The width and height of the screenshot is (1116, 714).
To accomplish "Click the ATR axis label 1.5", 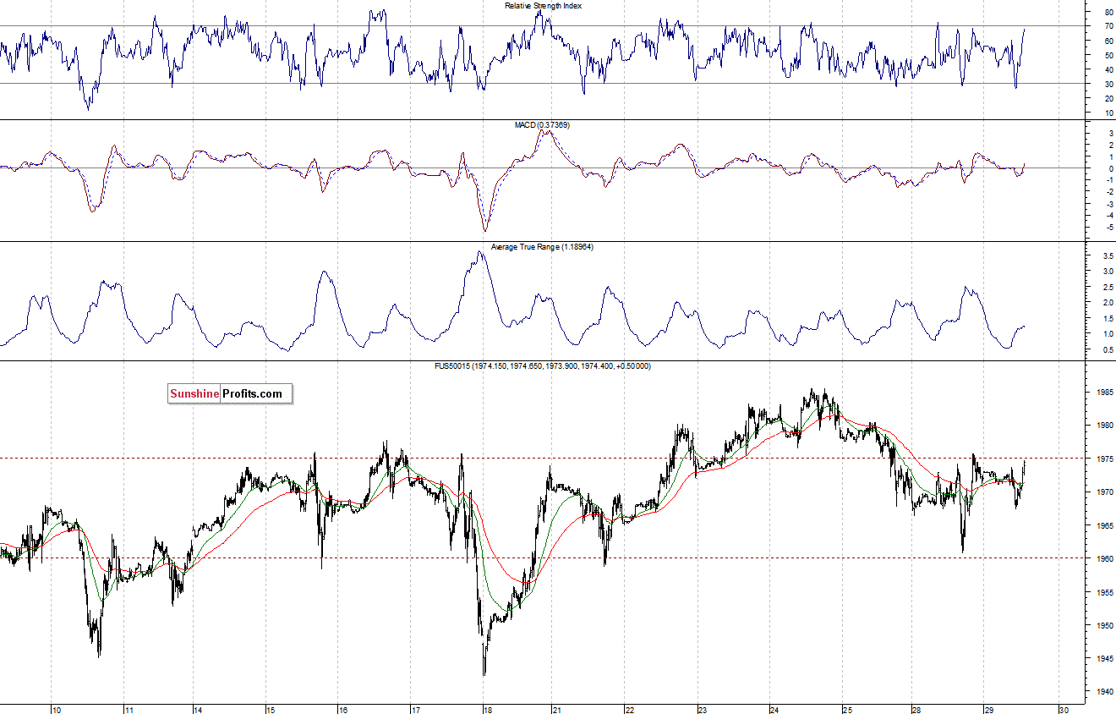I will tap(1108, 318).
